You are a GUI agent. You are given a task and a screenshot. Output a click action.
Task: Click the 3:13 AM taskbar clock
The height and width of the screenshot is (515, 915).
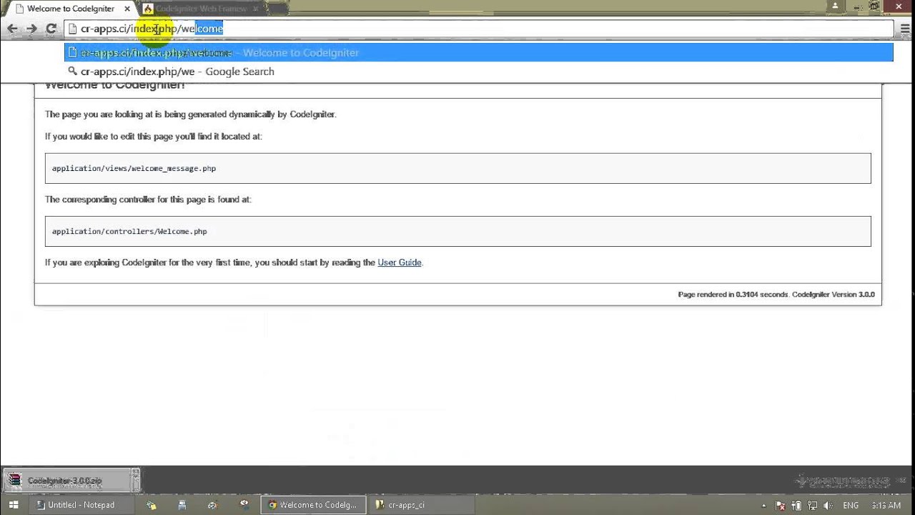click(x=886, y=506)
